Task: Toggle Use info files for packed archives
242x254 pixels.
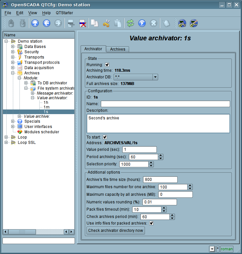Action: 151,223
